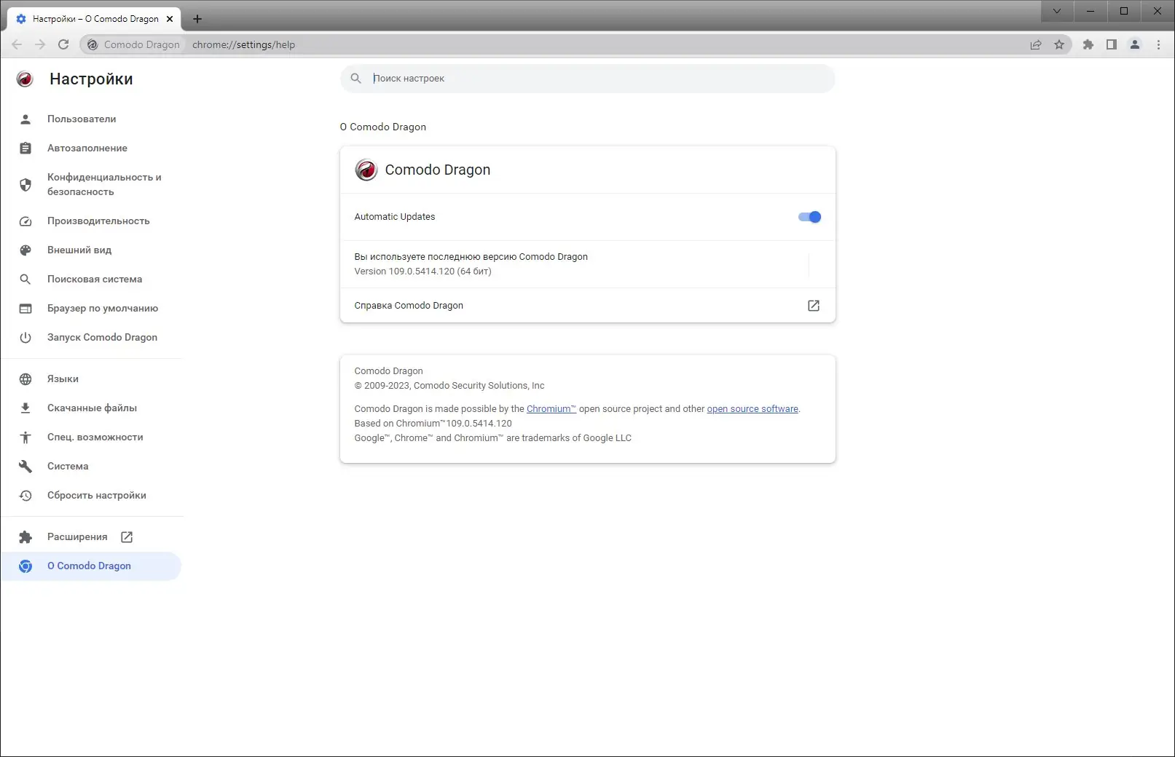The height and width of the screenshot is (757, 1175).
Task: Click the power icon for Запуск Comodo Dragon
Action: click(25, 337)
